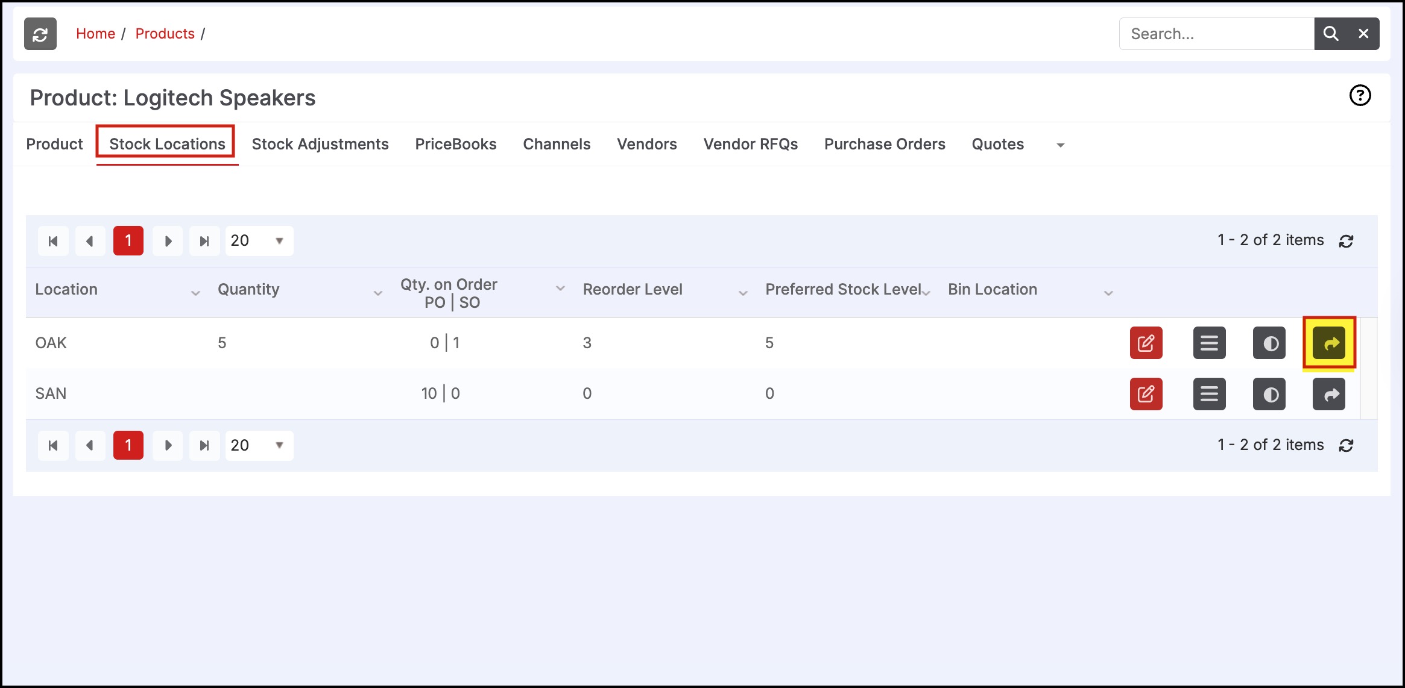Expand the Preferred Stock Level column menu chevron

click(927, 293)
